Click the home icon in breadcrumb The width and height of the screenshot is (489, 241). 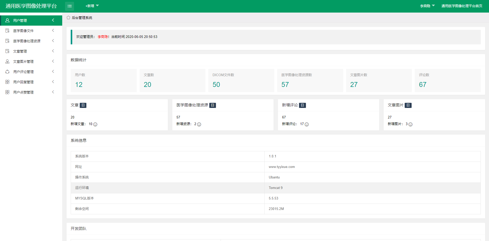coord(68,17)
